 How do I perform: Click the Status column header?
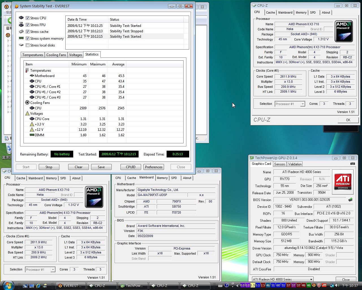pyautogui.click(x=146, y=20)
